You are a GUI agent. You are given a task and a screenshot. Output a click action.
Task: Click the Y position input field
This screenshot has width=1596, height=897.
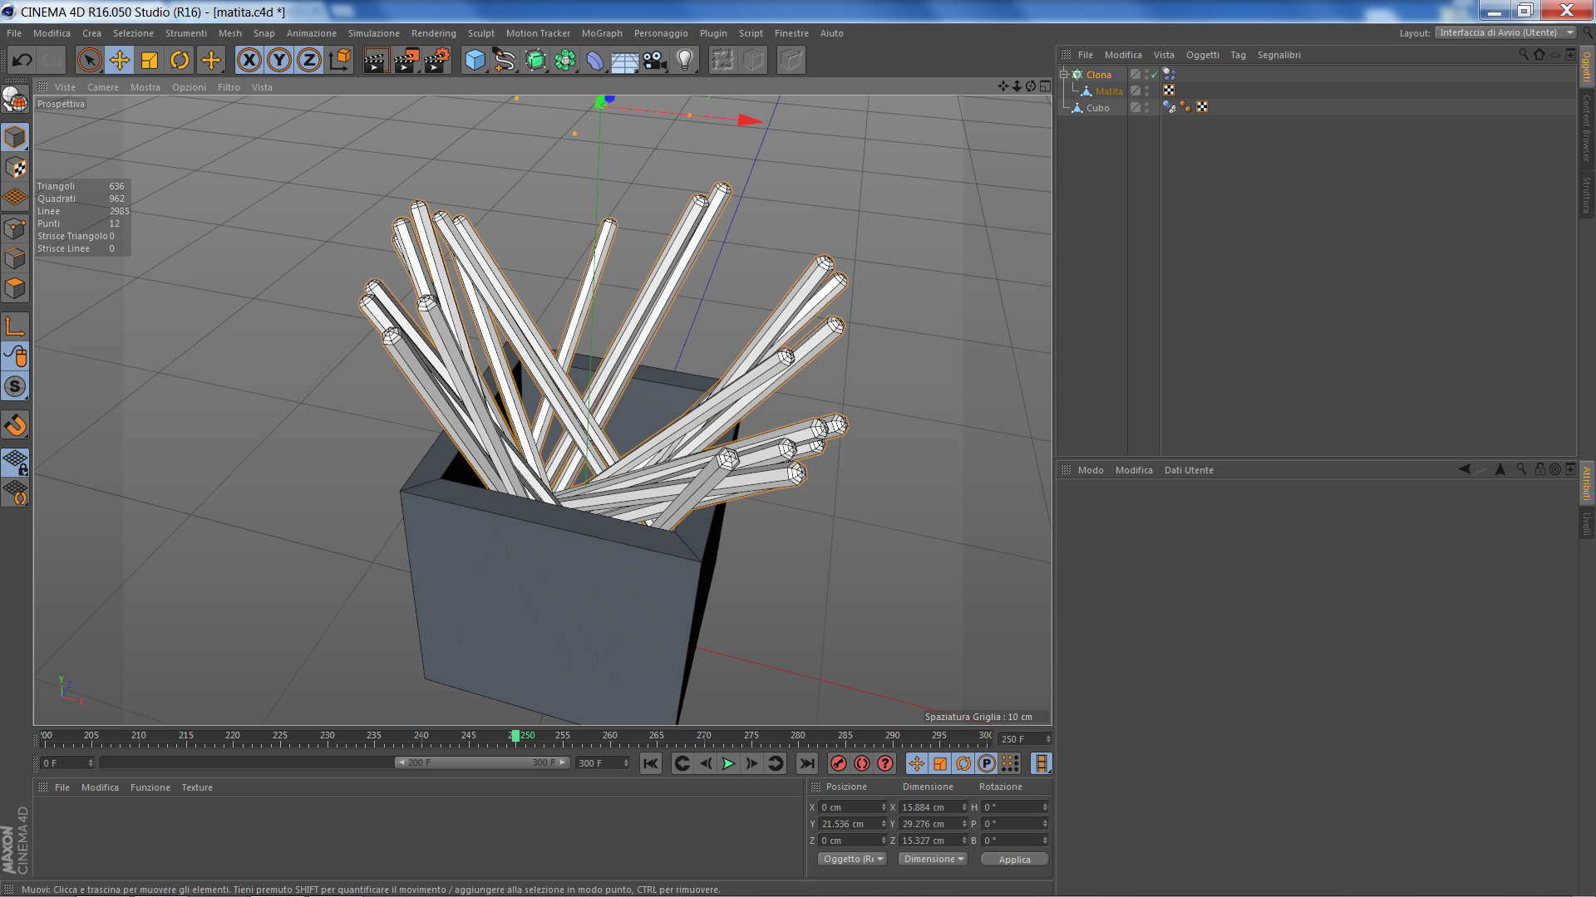click(x=850, y=824)
